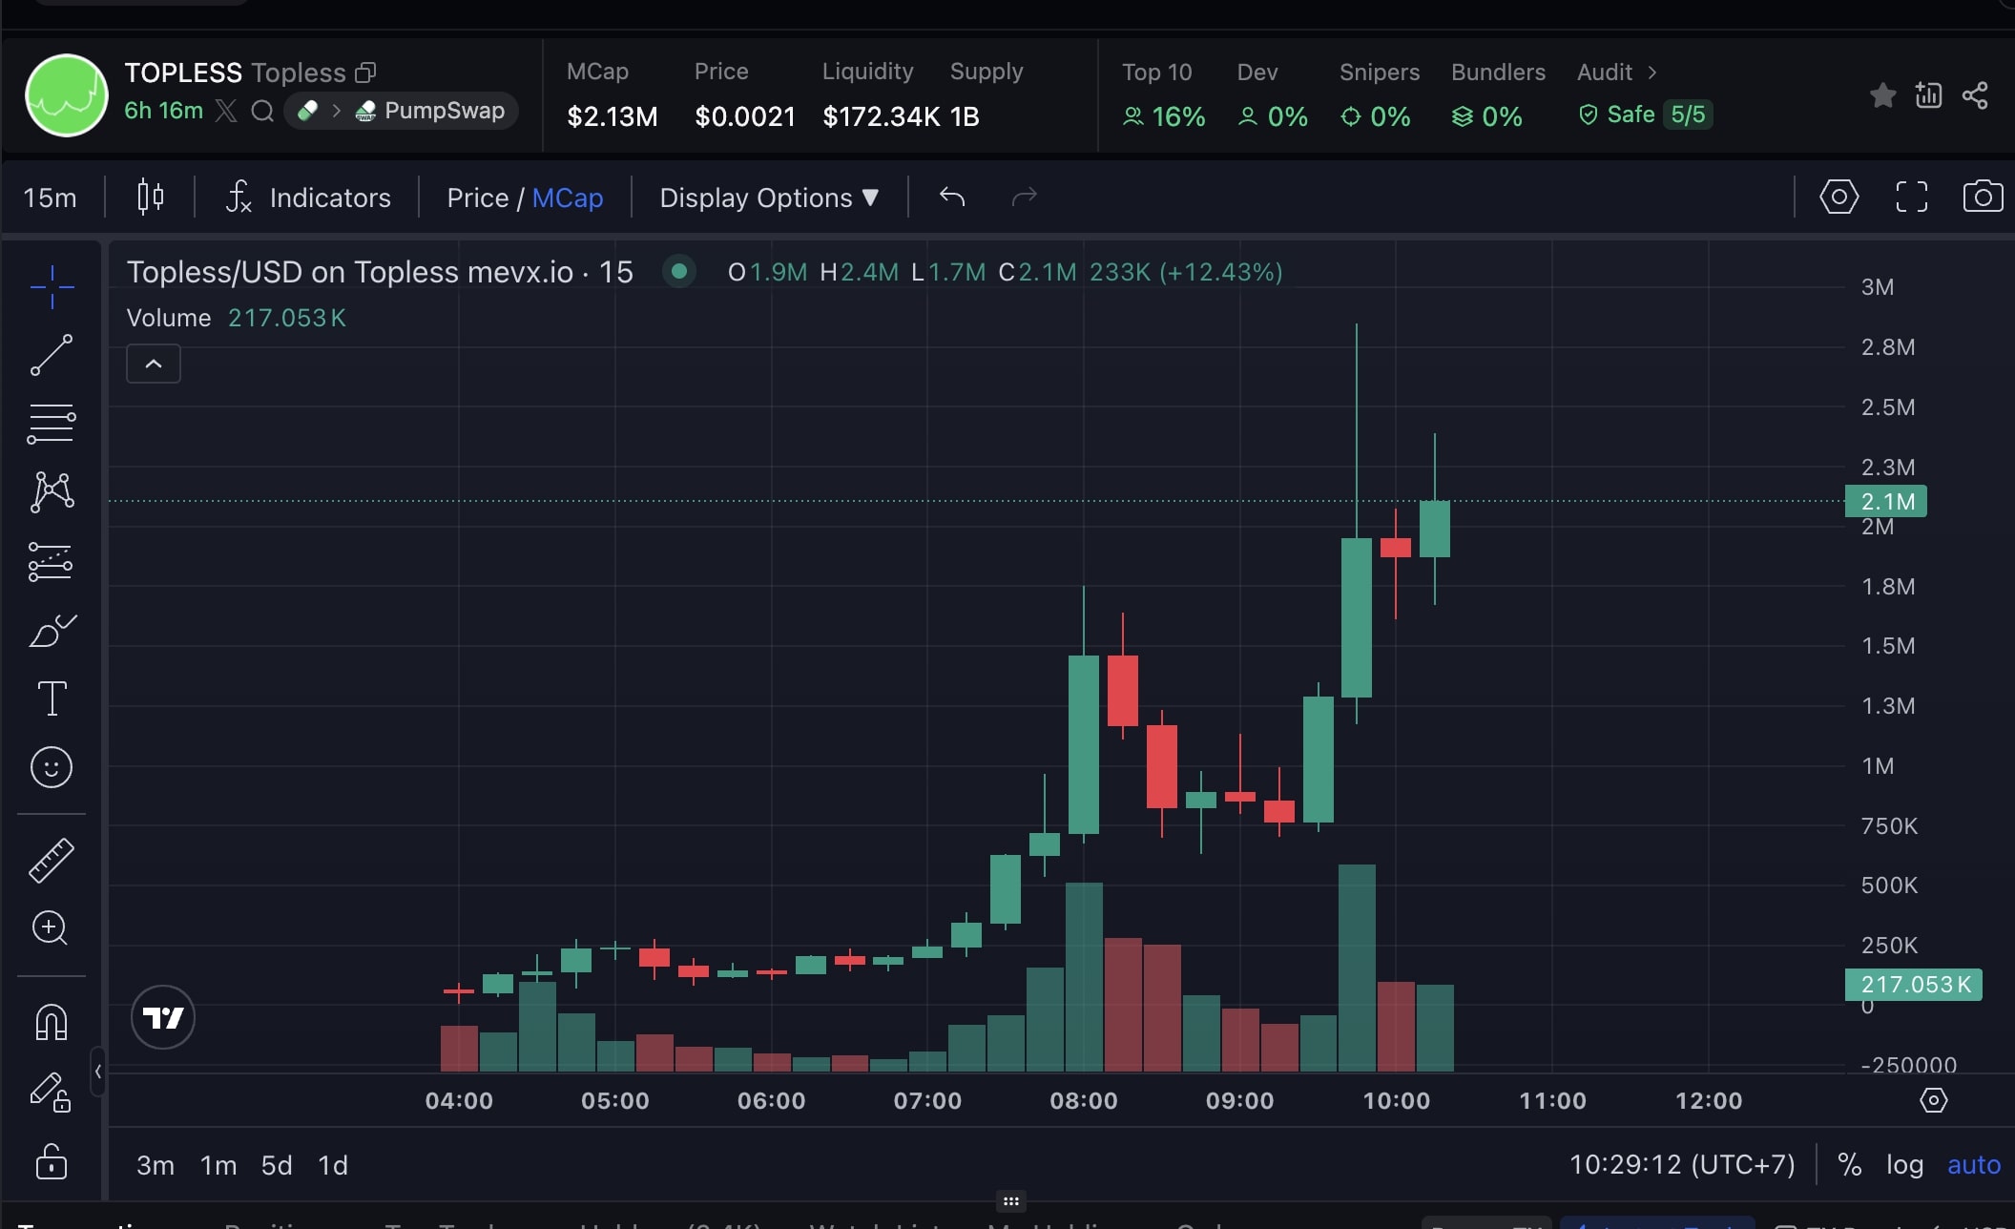Click the Snipers 0% value
The height and width of the screenshot is (1229, 2015).
click(1376, 116)
